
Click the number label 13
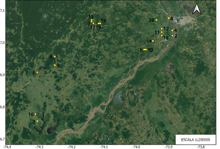(99, 27)
